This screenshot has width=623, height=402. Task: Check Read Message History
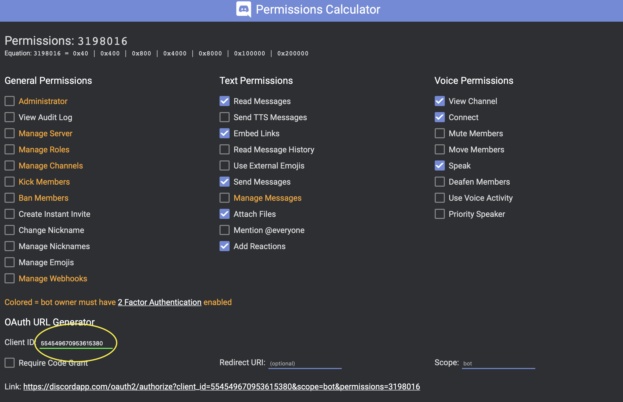point(224,150)
